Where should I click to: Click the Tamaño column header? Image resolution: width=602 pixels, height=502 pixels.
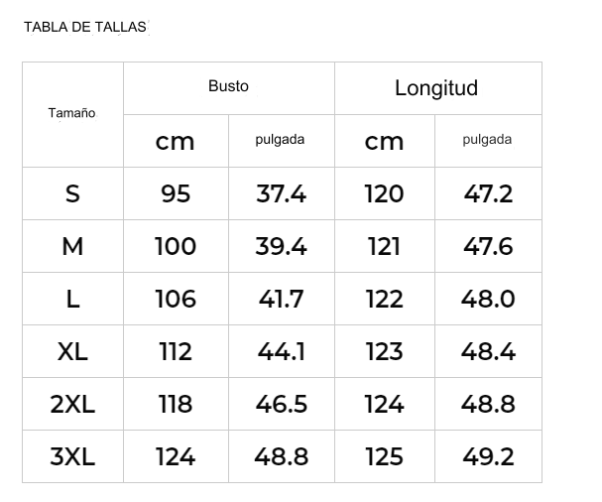[72, 113]
